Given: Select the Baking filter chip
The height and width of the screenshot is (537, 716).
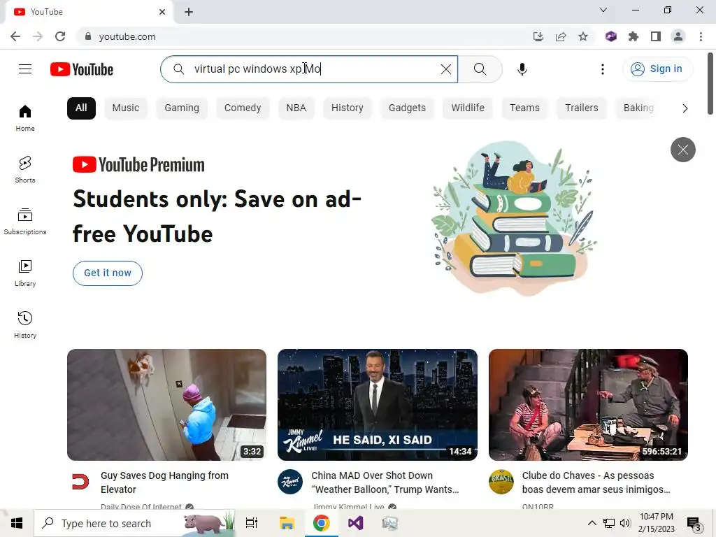Looking at the screenshot, I should coord(638,108).
